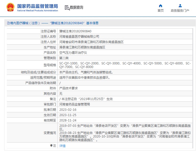Click registrant name 河南省盛昌医疗器械有限公司
Screen dimensions: 196x151
tap(79, 37)
